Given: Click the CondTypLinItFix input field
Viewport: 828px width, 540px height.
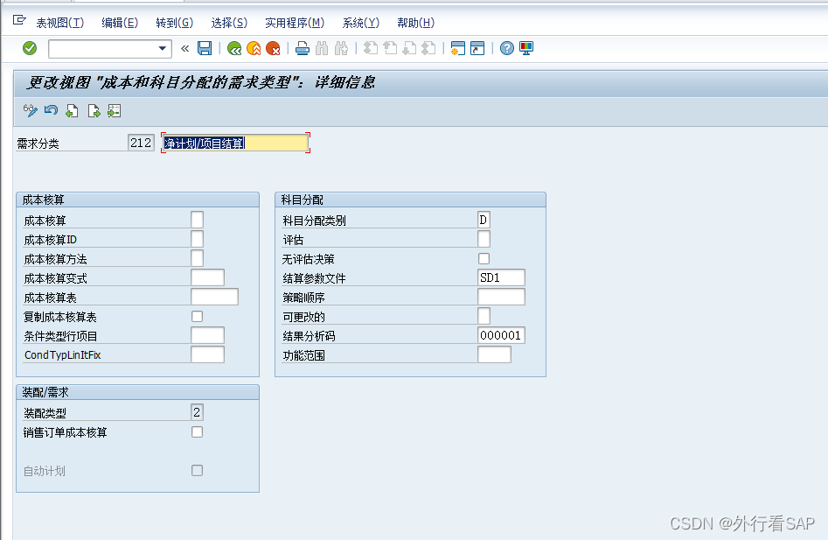Looking at the screenshot, I should 207,354.
